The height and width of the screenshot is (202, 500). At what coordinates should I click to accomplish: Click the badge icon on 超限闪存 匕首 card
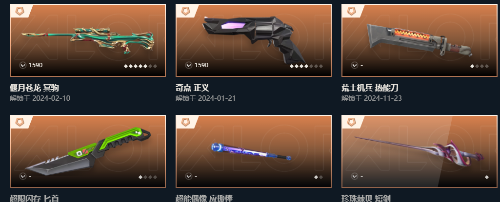coord(20,122)
